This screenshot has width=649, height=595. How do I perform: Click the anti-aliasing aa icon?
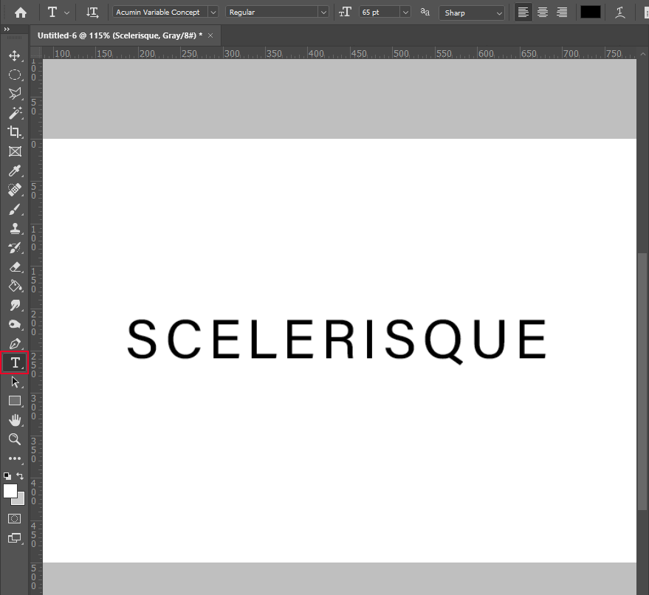425,12
